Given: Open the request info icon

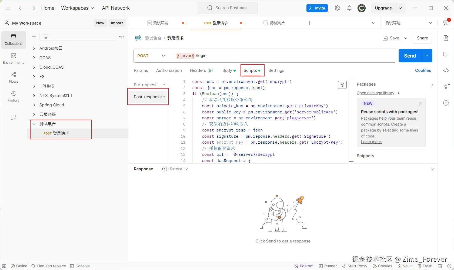Looking at the screenshot, I should coord(446,103).
